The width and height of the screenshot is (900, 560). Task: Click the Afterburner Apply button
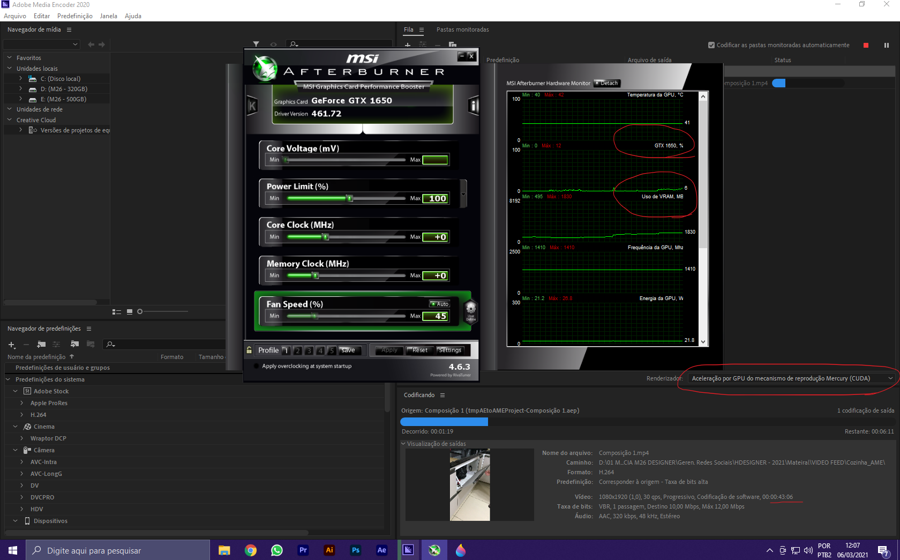(x=389, y=350)
